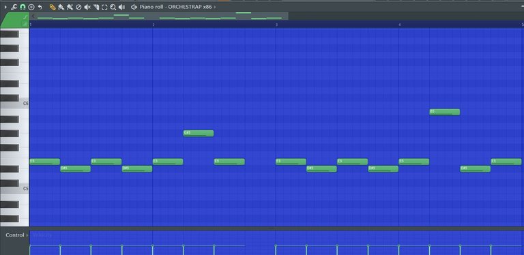Open the piano roll options menu arrow
The width and height of the screenshot is (524, 255).
5,7
